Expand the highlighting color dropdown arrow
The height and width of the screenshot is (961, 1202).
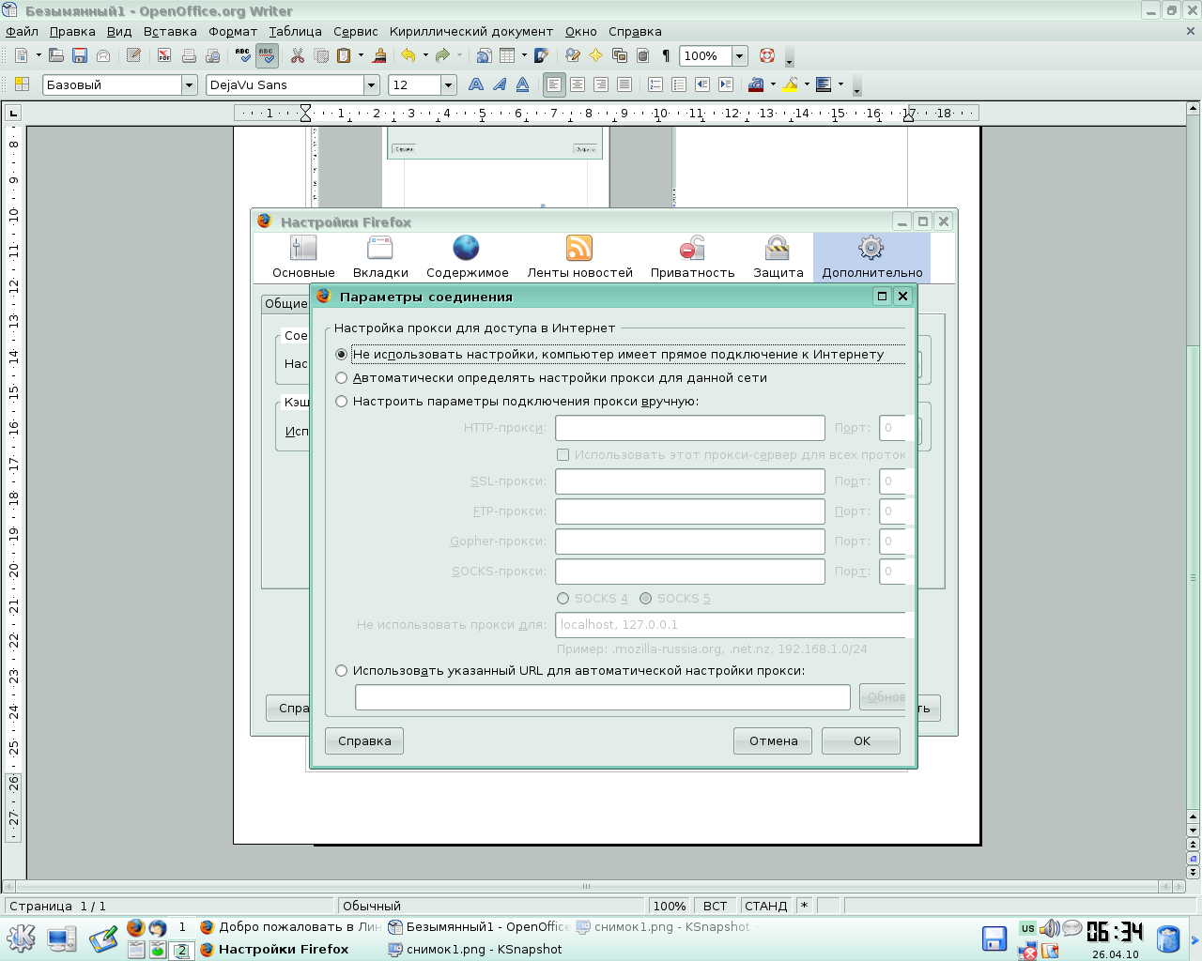click(807, 84)
